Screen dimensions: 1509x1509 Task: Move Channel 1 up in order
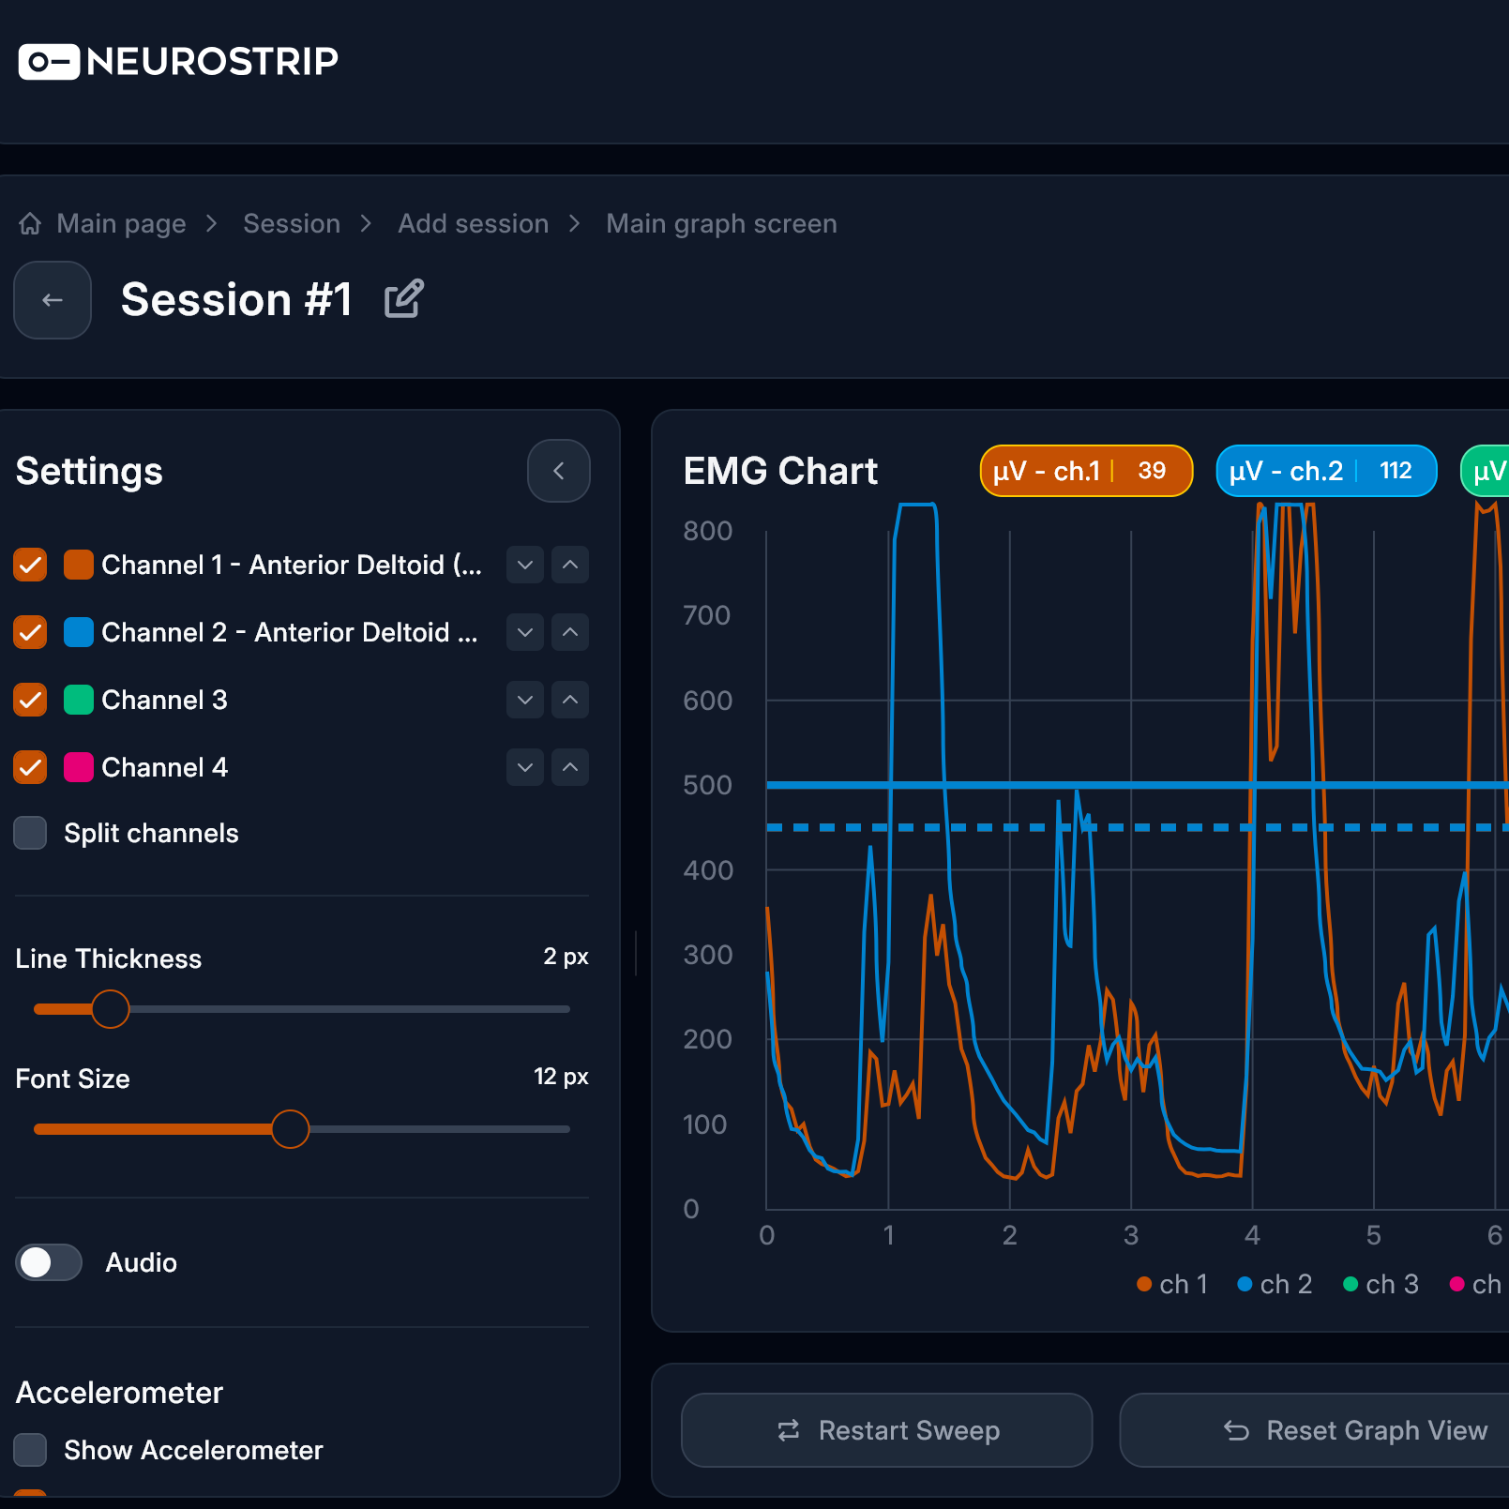click(570, 565)
